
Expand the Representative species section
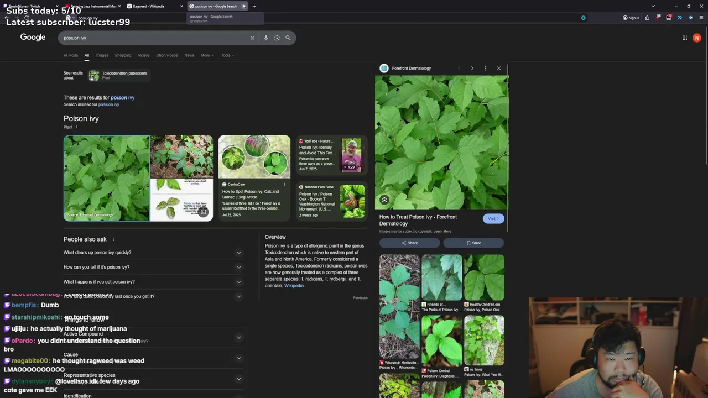[153, 379]
